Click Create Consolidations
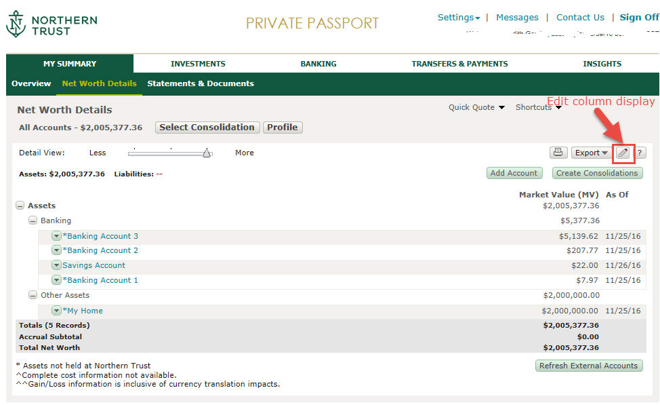The height and width of the screenshot is (405, 660). coord(597,173)
